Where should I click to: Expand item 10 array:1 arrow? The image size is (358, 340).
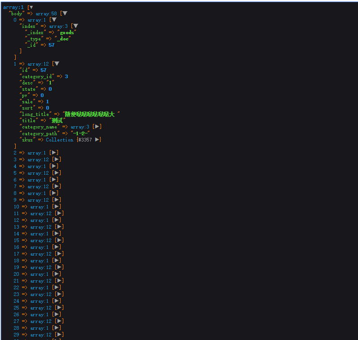(57, 207)
